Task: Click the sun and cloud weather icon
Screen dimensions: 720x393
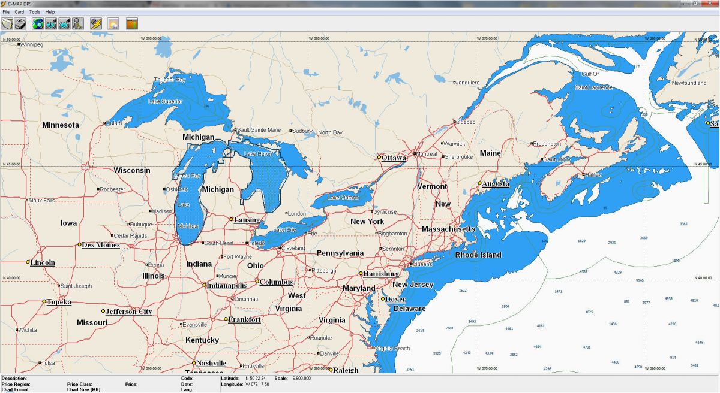Action: click(x=113, y=23)
